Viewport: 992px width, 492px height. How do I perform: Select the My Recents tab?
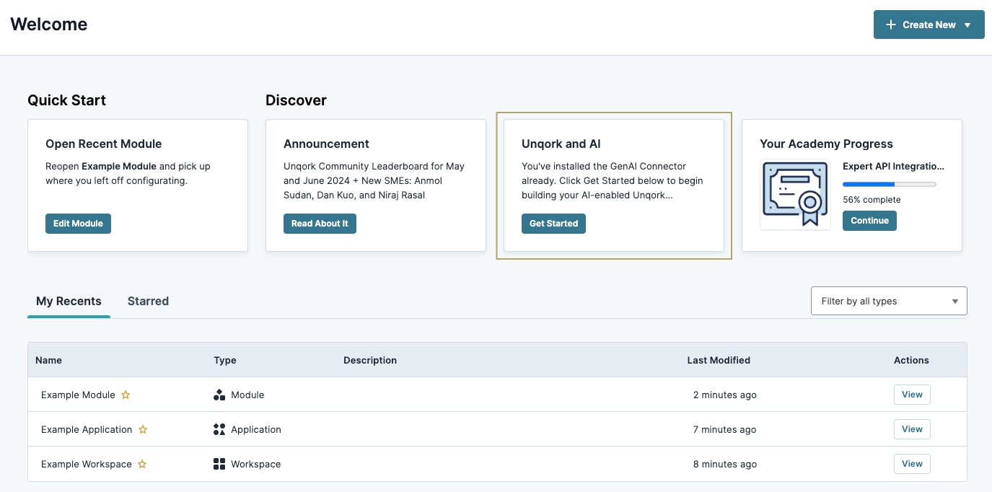(x=69, y=301)
